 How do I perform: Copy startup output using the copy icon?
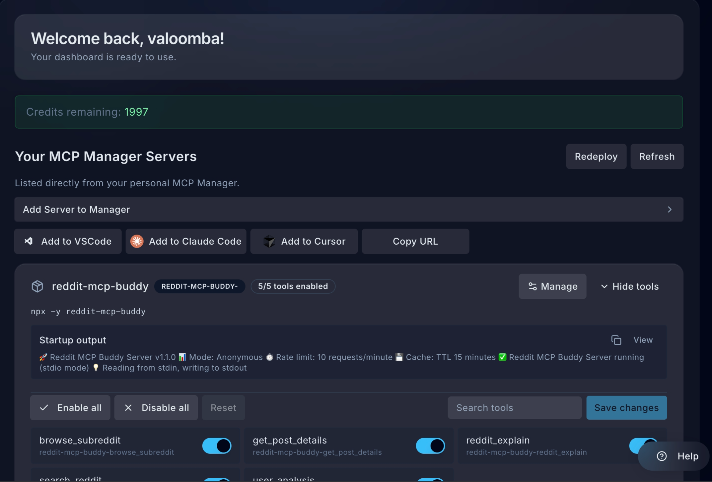click(616, 340)
